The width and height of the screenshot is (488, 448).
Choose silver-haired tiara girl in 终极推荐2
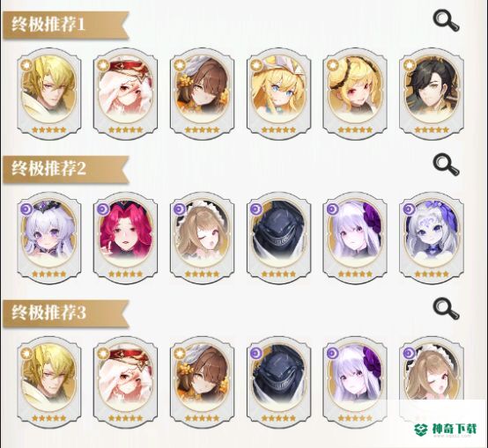48,239
